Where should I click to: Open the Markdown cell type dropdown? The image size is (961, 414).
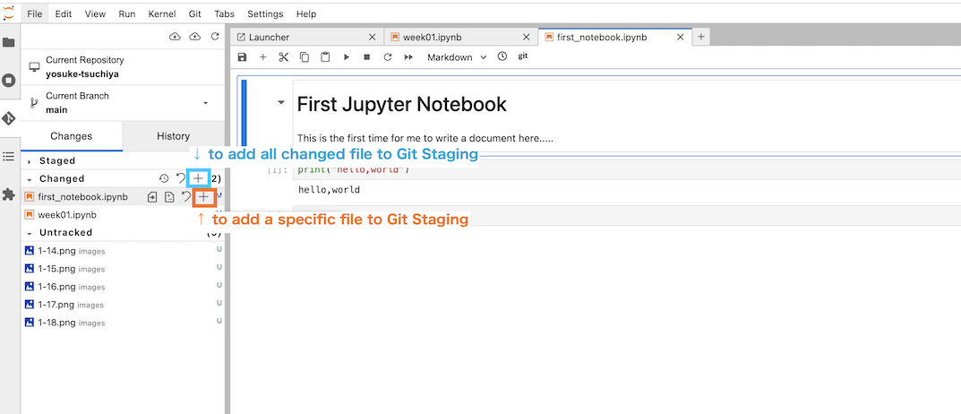[457, 57]
